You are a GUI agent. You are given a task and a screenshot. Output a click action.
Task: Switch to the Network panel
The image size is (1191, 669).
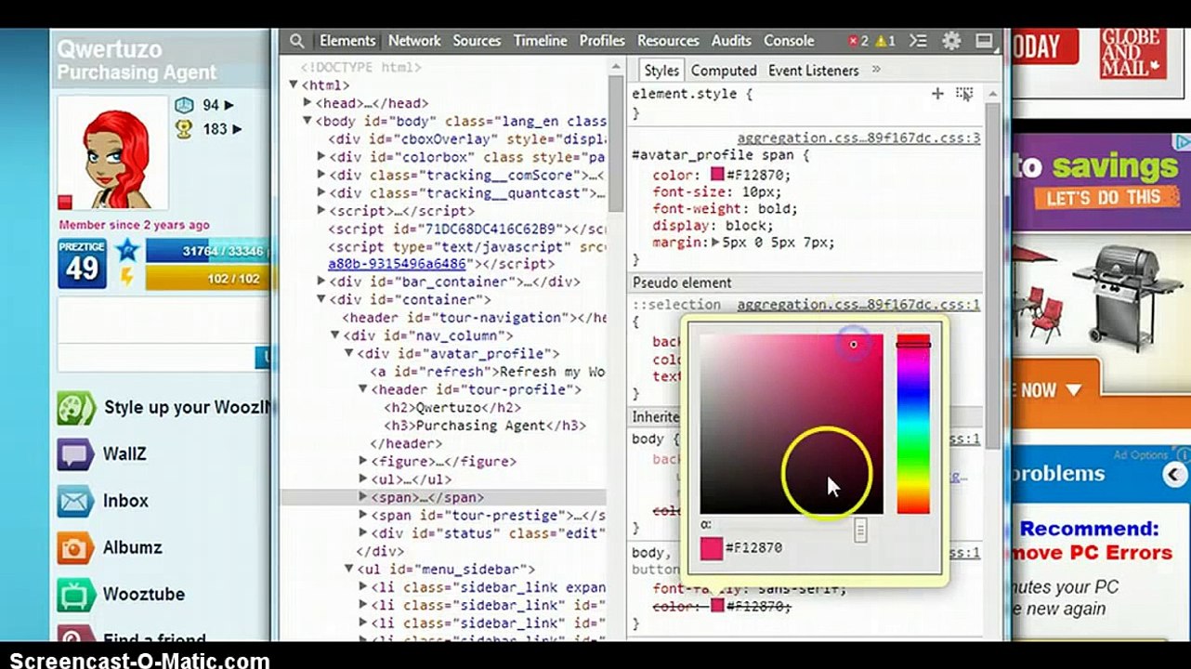click(x=414, y=41)
